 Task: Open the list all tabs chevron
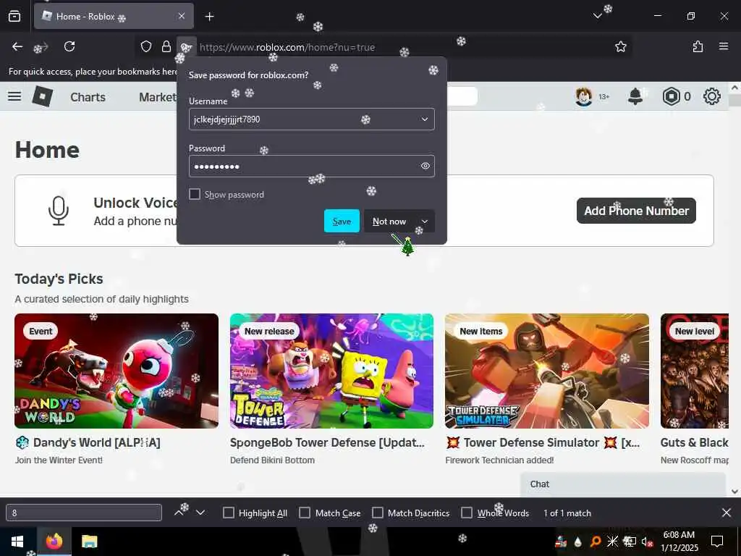point(597,16)
